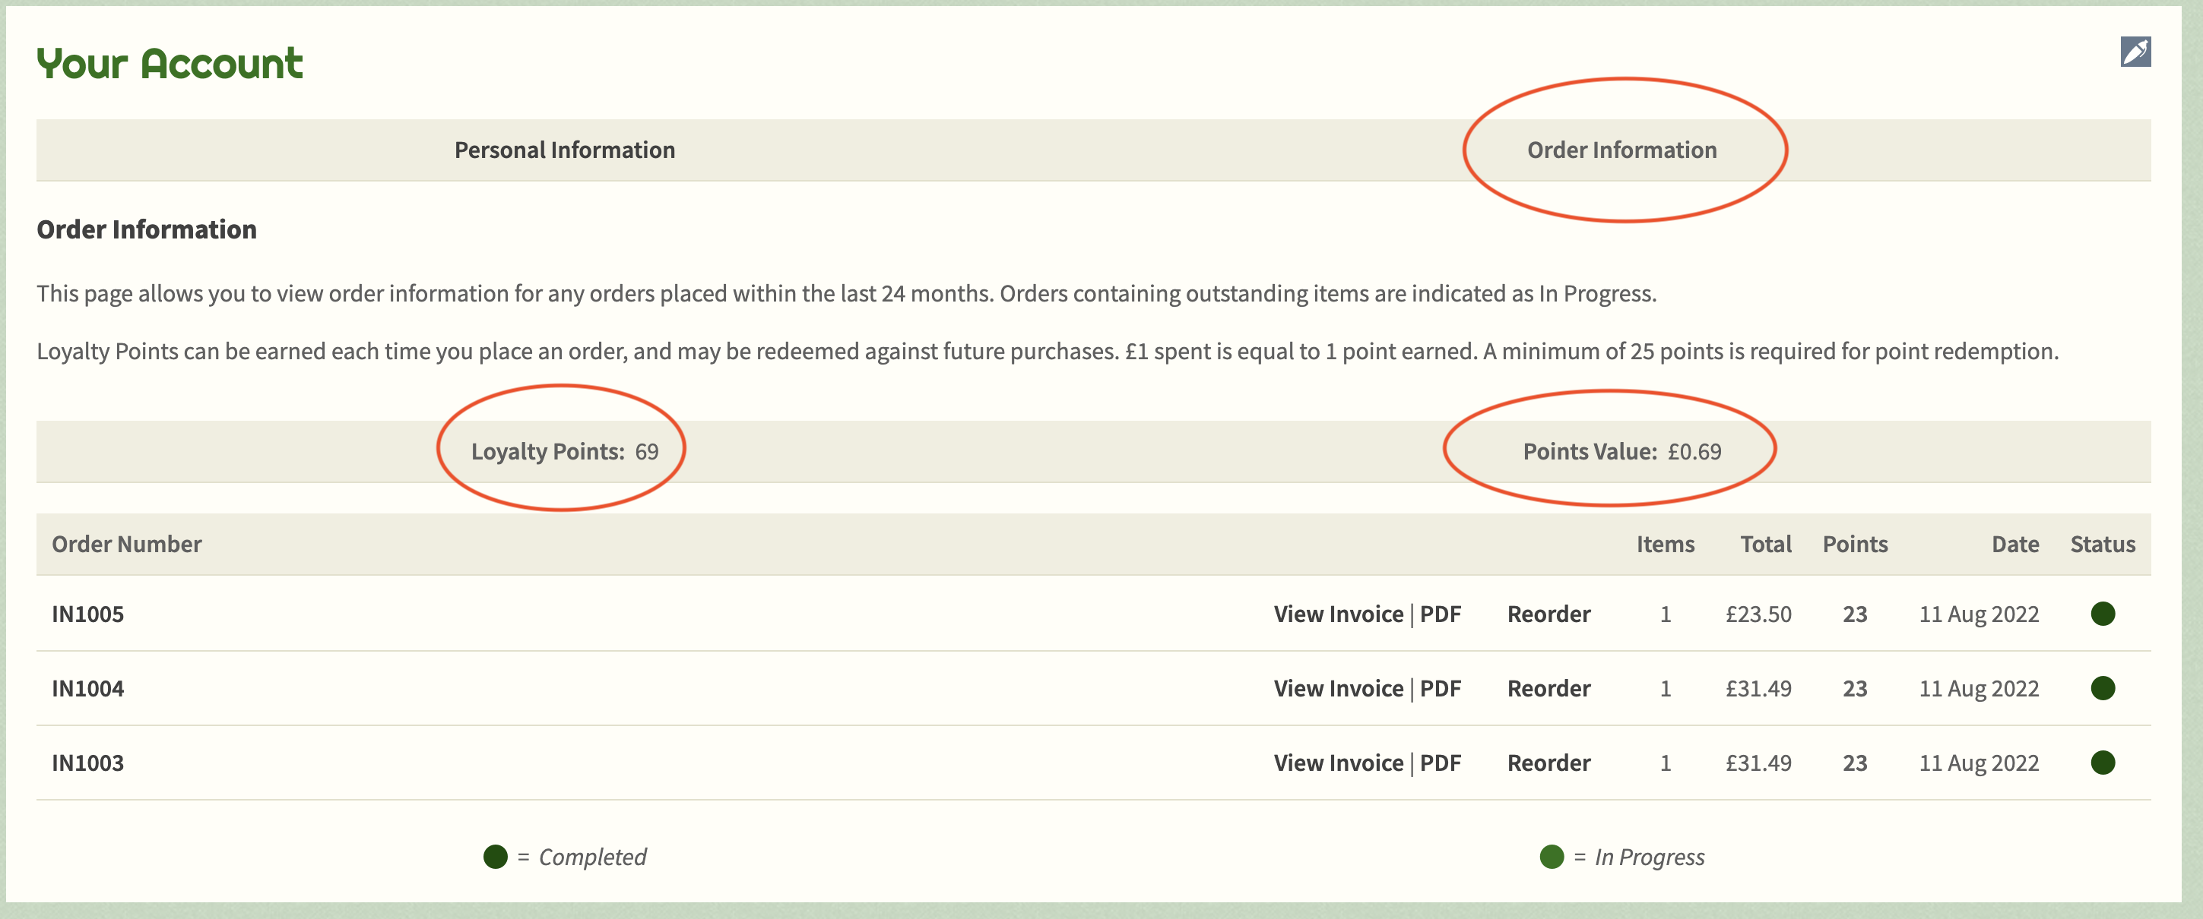The width and height of the screenshot is (2203, 919).
Task: Open PDF for order IN1003
Action: (x=1440, y=763)
